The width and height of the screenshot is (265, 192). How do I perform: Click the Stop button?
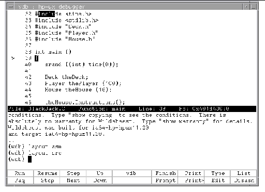tap(47, 181)
